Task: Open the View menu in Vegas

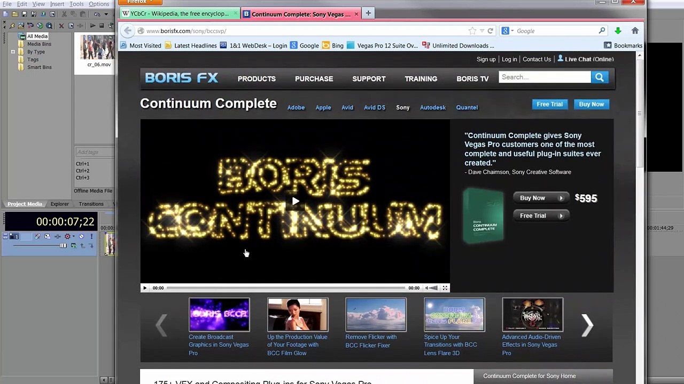Action: pyautogui.click(x=38, y=4)
